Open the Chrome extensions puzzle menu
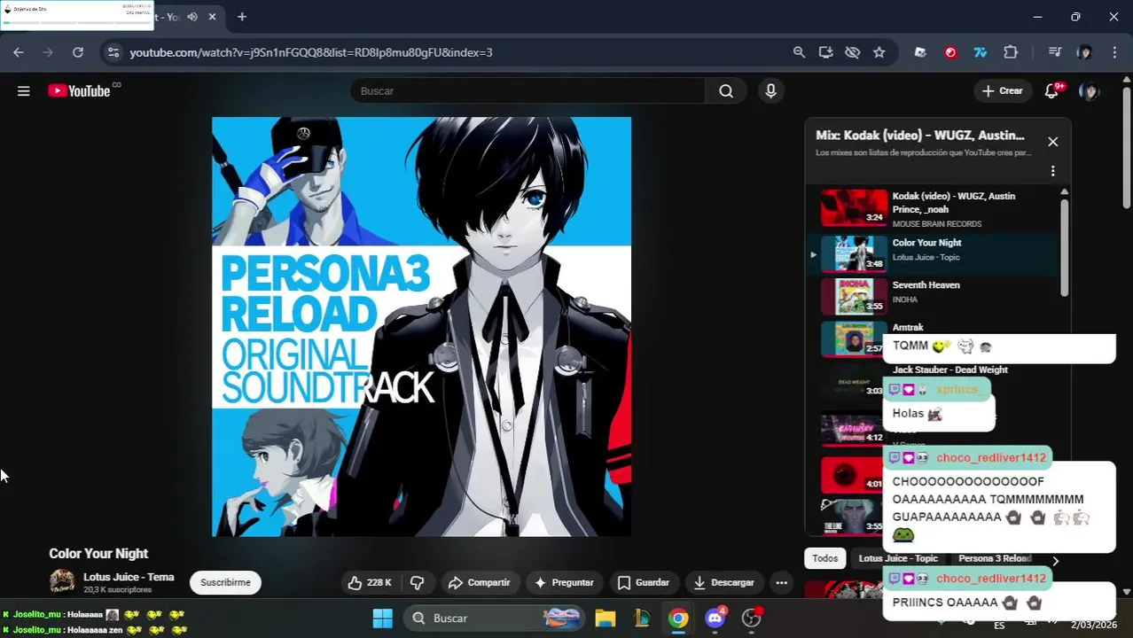The width and height of the screenshot is (1133, 638). coord(1011,52)
